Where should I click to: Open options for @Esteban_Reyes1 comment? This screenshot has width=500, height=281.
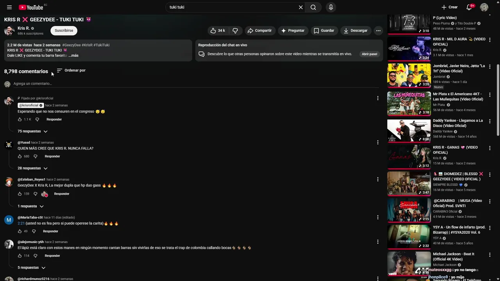[378, 180]
